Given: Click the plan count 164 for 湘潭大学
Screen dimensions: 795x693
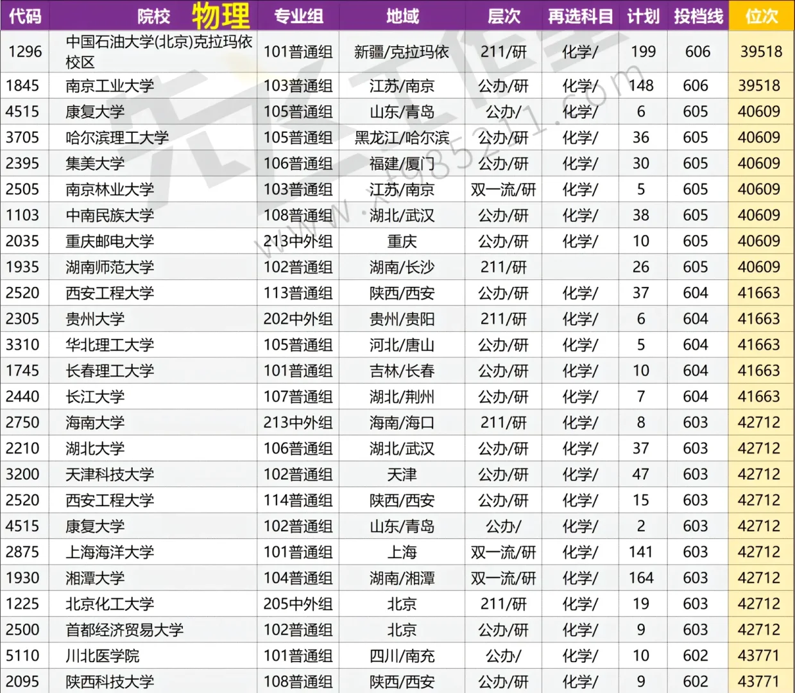Looking at the screenshot, I should click(x=641, y=577).
